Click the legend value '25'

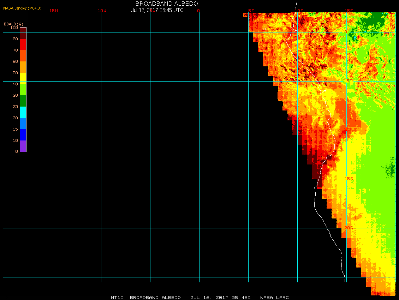point(16,107)
